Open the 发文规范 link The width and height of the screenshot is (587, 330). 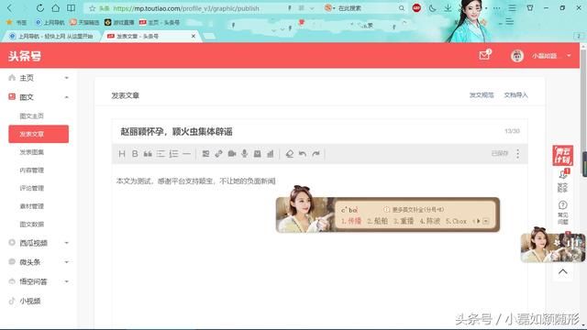(x=482, y=95)
